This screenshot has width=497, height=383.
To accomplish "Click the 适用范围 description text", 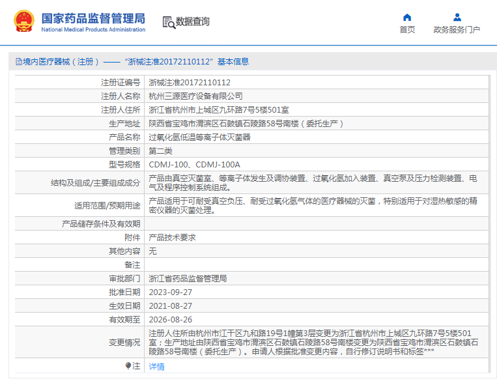I will click(x=313, y=205).
